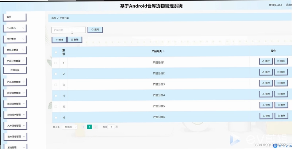Open the 10条/页 page size dropdown
Viewport: 292px width, 149px height.
(70, 127)
